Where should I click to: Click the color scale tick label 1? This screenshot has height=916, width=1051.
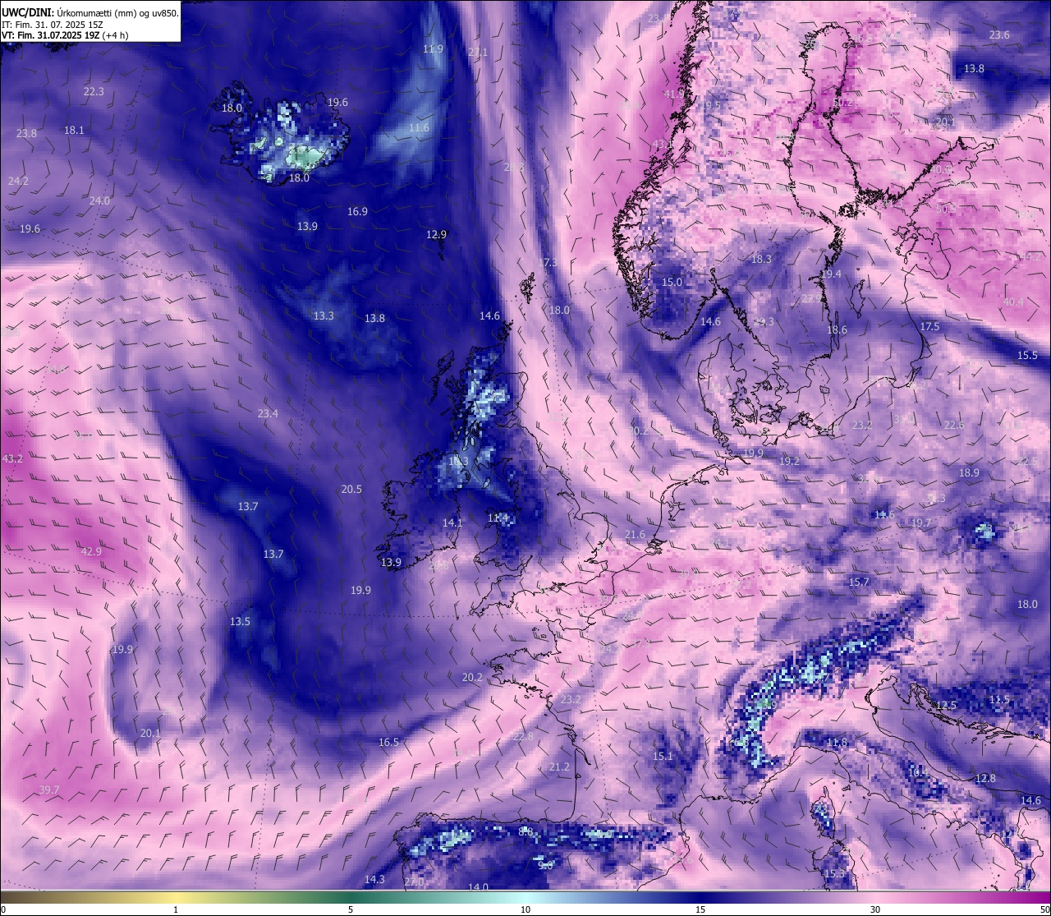[x=176, y=909]
